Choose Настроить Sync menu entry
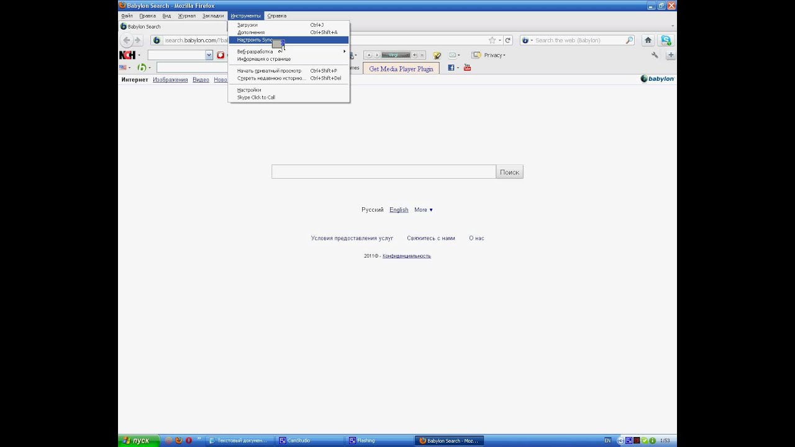 tap(289, 40)
